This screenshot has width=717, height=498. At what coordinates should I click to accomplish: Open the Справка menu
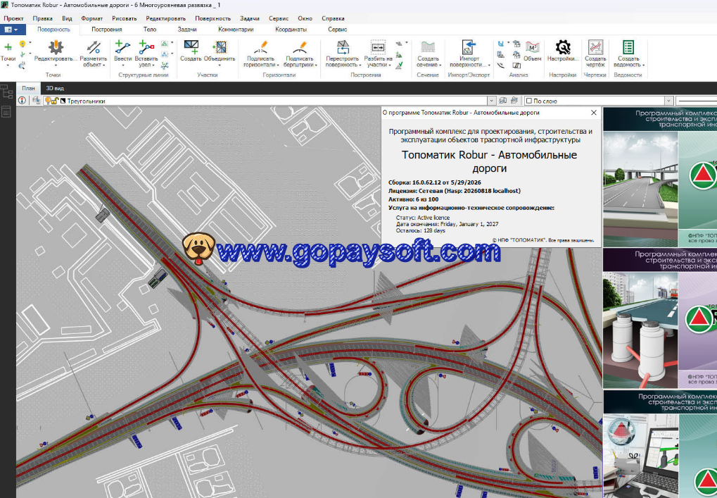(333, 18)
